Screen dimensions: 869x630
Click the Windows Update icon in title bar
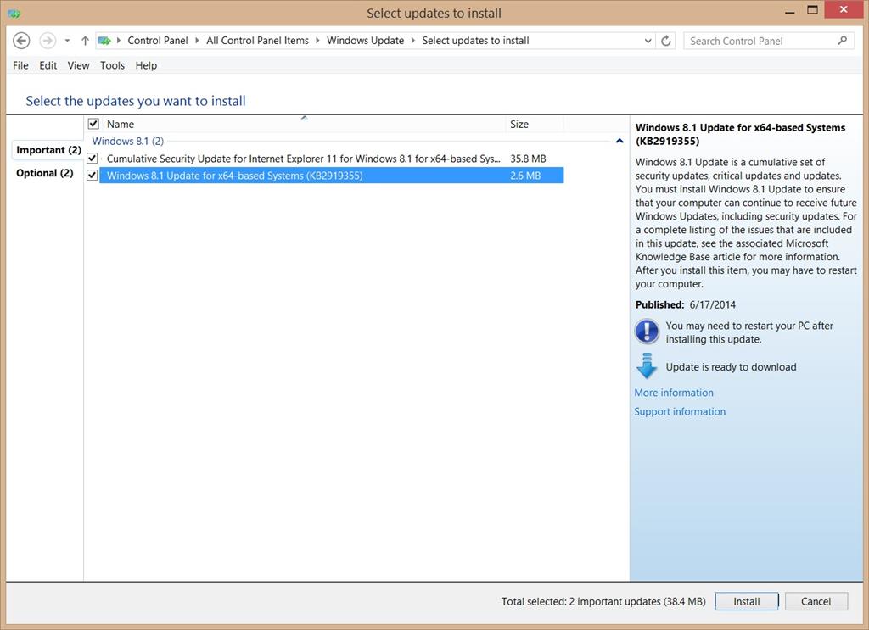14,14
